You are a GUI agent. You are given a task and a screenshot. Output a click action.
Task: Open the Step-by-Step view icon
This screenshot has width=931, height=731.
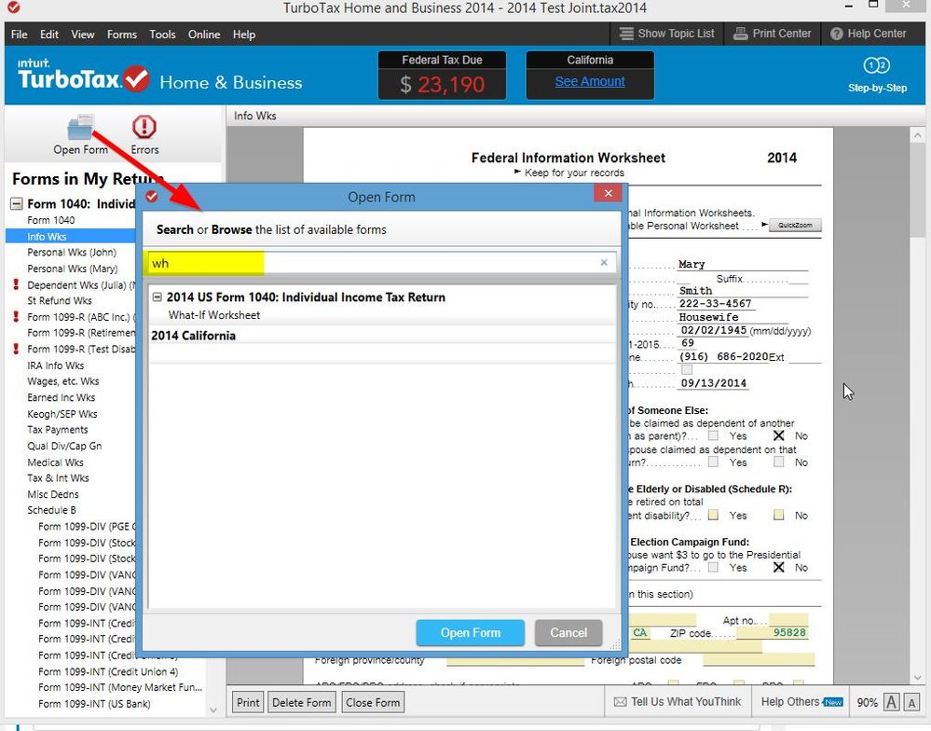(x=876, y=65)
